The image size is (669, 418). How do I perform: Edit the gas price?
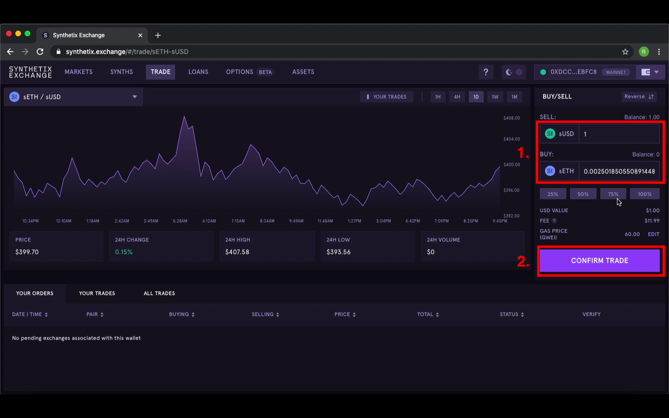tap(654, 234)
